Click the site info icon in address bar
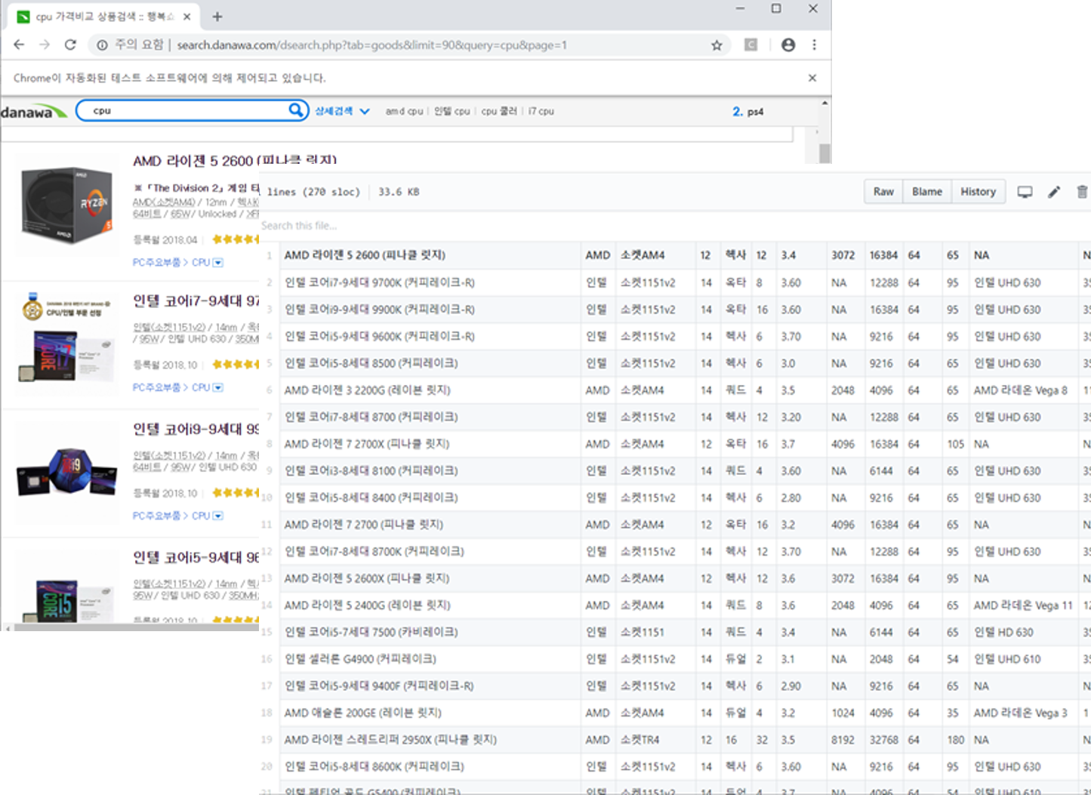This screenshot has width=1091, height=795. (x=102, y=45)
